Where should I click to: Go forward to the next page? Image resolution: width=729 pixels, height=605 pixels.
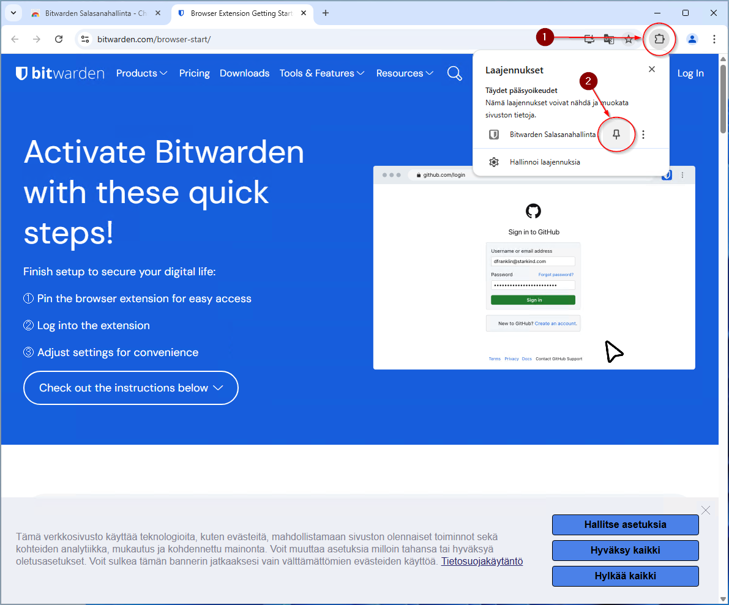click(x=37, y=39)
